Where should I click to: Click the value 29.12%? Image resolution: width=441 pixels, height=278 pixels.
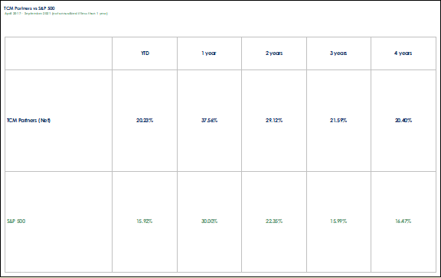tap(274, 121)
